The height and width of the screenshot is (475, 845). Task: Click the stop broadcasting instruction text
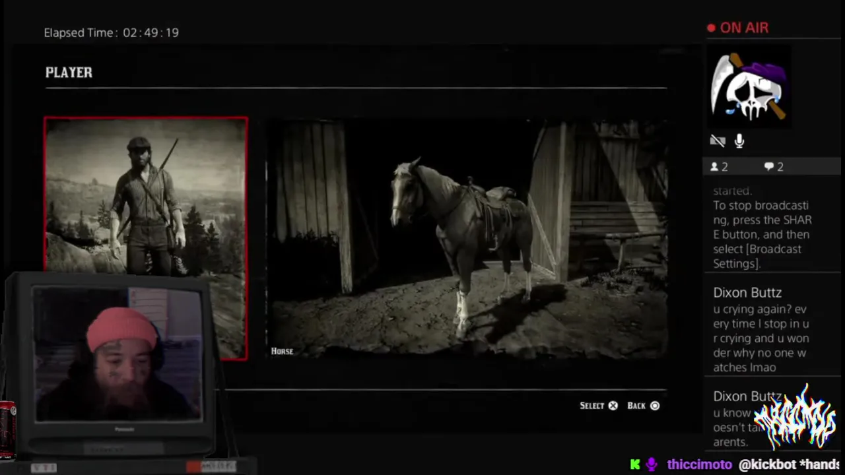pyautogui.click(x=762, y=234)
